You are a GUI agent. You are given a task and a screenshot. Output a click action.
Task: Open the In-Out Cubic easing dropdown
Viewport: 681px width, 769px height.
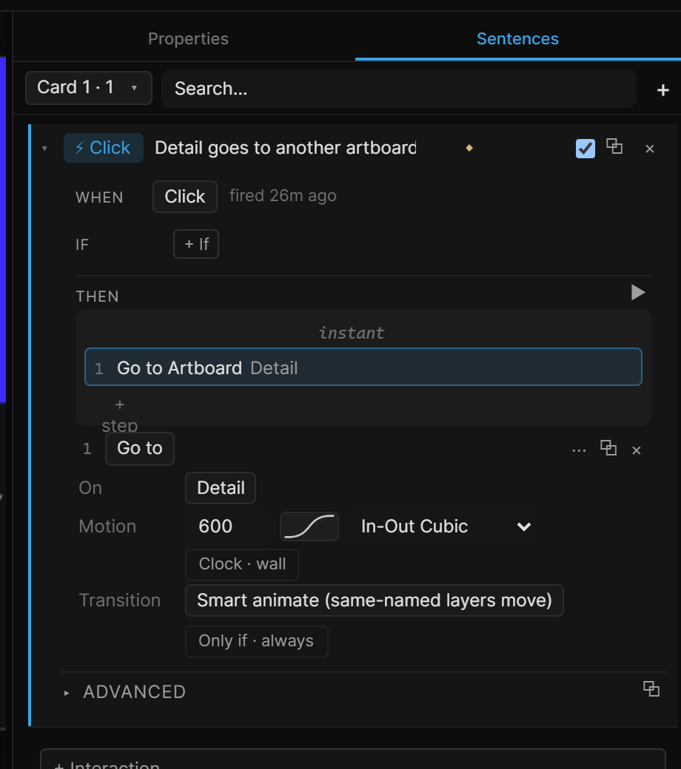point(446,526)
